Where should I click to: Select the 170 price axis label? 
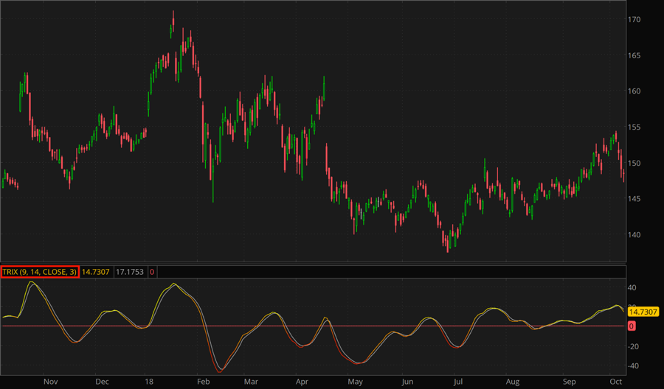point(634,19)
